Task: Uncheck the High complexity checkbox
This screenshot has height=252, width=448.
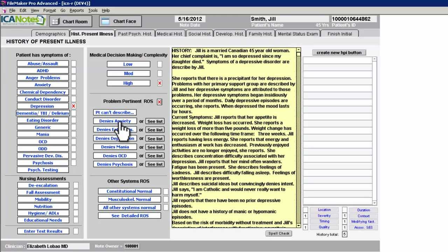Action: pos(160,83)
